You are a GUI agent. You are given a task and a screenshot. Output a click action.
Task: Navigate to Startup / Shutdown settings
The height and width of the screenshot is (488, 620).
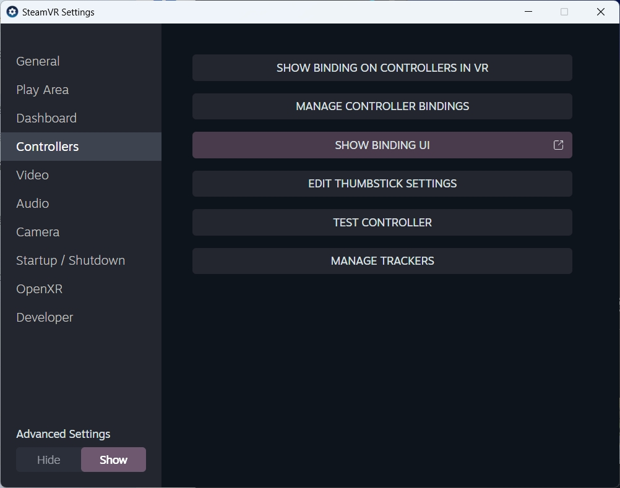pyautogui.click(x=71, y=260)
